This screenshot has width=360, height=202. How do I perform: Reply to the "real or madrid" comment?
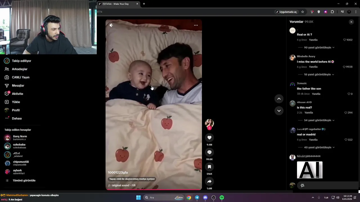click(313, 140)
